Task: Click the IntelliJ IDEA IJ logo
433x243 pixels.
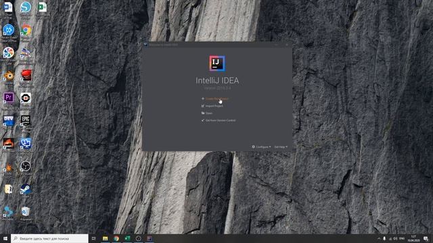Action: (x=217, y=63)
